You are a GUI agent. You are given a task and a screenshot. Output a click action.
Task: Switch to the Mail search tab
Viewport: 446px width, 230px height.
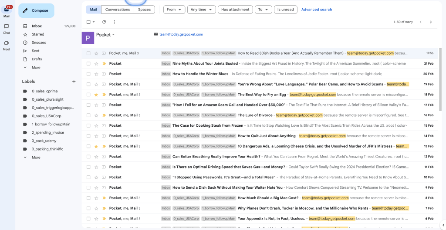click(93, 10)
